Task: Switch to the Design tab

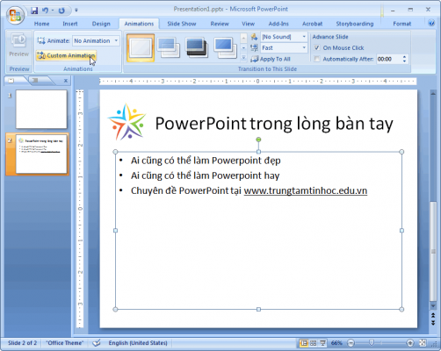Action: pyautogui.click(x=101, y=24)
